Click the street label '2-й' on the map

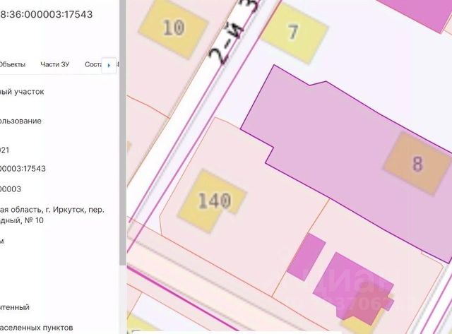pyautogui.click(x=226, y=44)
